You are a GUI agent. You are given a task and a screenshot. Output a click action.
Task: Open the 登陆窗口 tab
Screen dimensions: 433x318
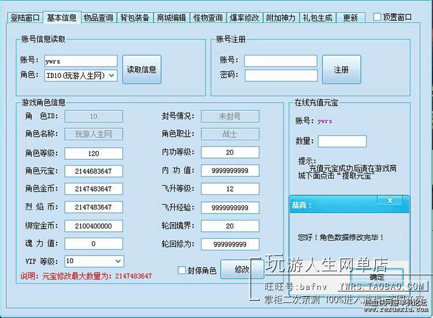click(x=25, y=18)
